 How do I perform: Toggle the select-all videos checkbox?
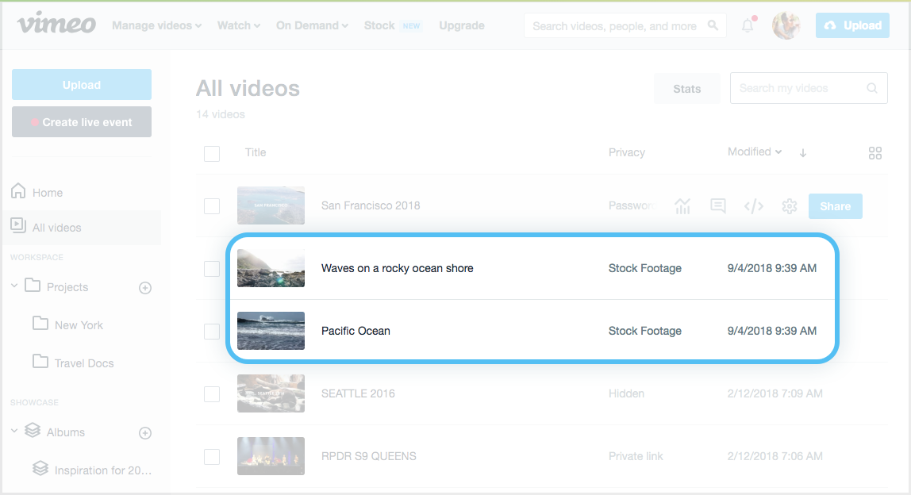coord(212,154)
